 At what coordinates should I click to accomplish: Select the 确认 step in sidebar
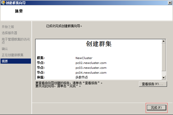(5, 49)
